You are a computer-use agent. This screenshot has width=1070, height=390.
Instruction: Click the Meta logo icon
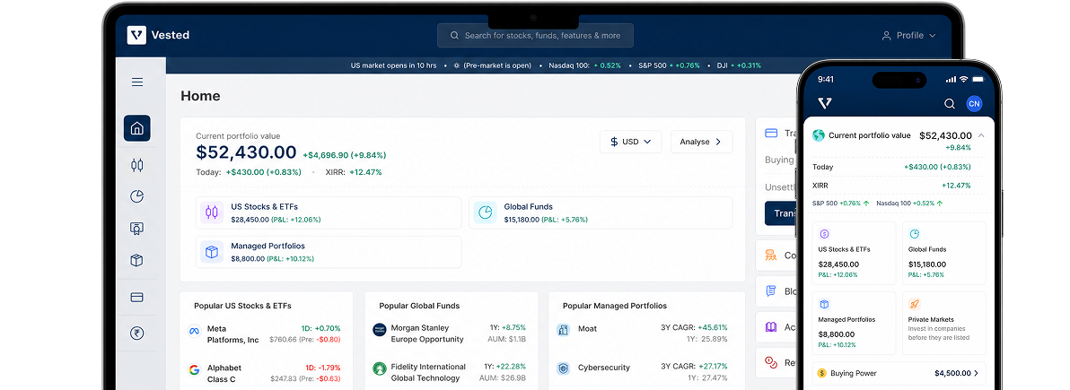(x=194, y=331)
